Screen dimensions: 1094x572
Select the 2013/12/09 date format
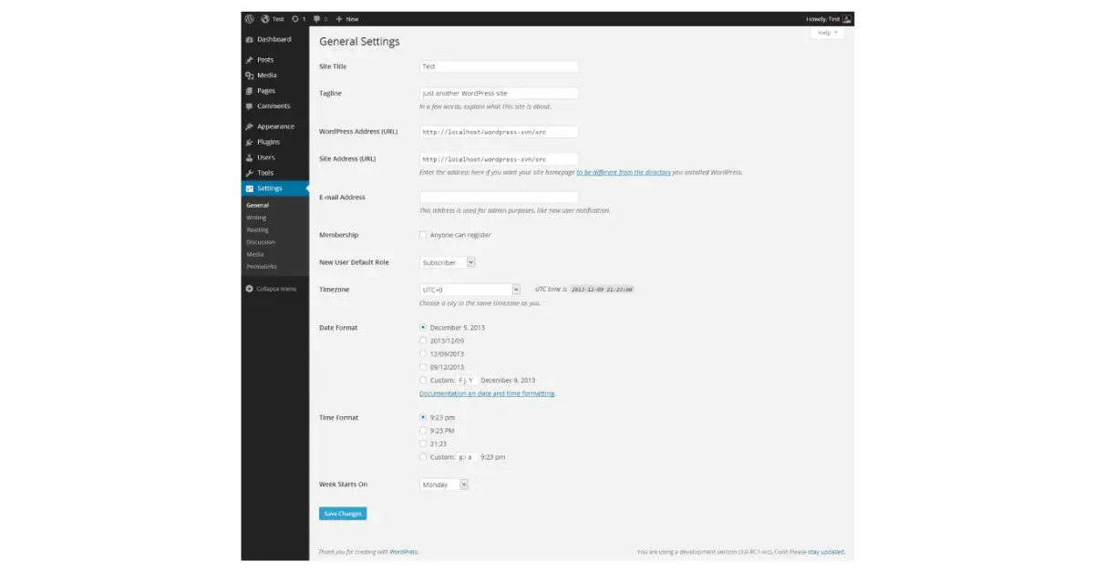pos(423,341)
